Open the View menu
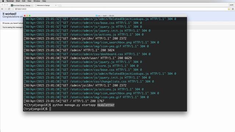The width and height of the screenshot is (235, 132). pos(29,1)
